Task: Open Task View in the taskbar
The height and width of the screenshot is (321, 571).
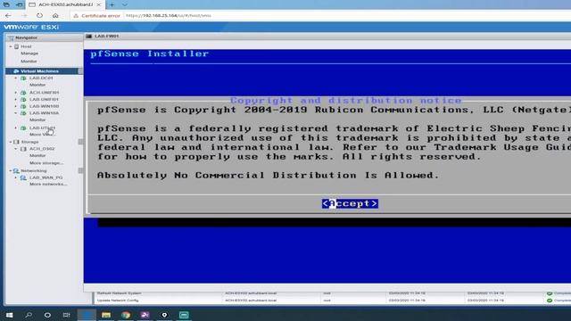Action: 66,315
